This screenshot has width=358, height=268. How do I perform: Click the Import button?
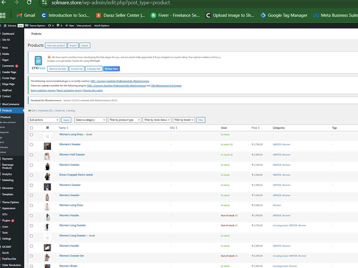pyautogui.click(x=73, y=46)
